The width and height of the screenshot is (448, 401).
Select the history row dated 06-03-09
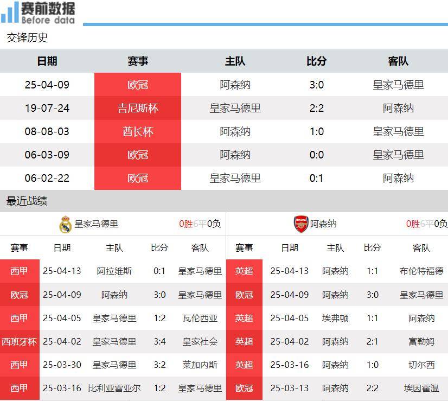(224, 155)
